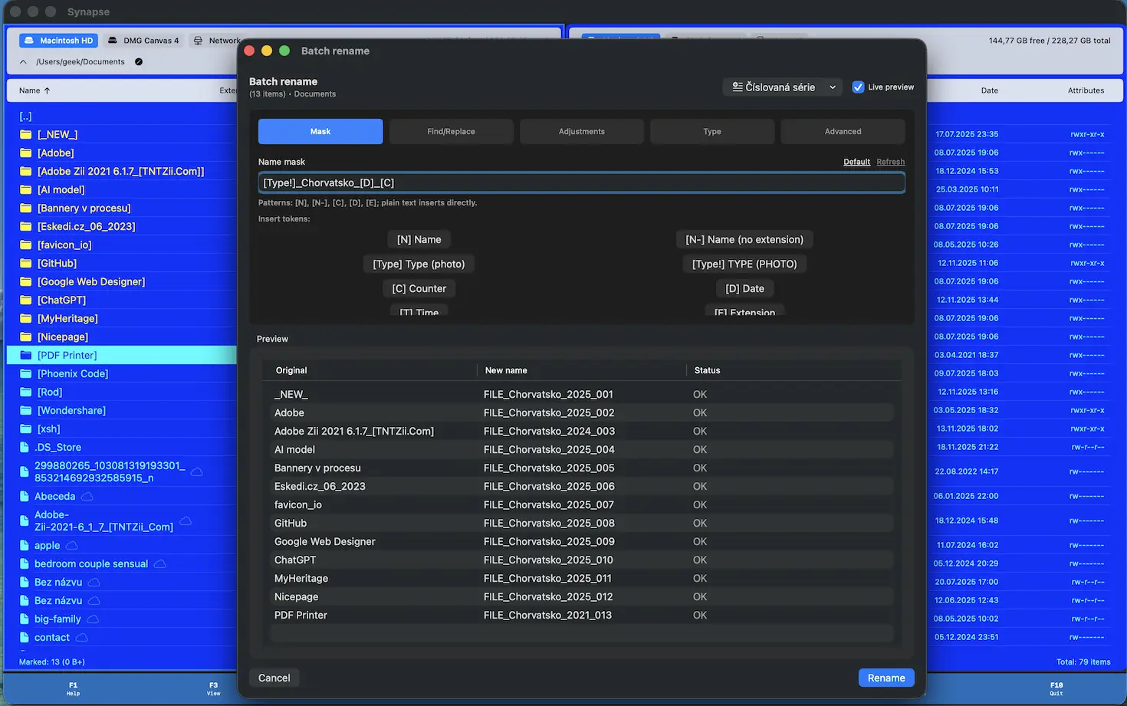Open the Číslovaná série preset dropdown
Viewport: 1127px width, 706px height.
coord(782,87)
